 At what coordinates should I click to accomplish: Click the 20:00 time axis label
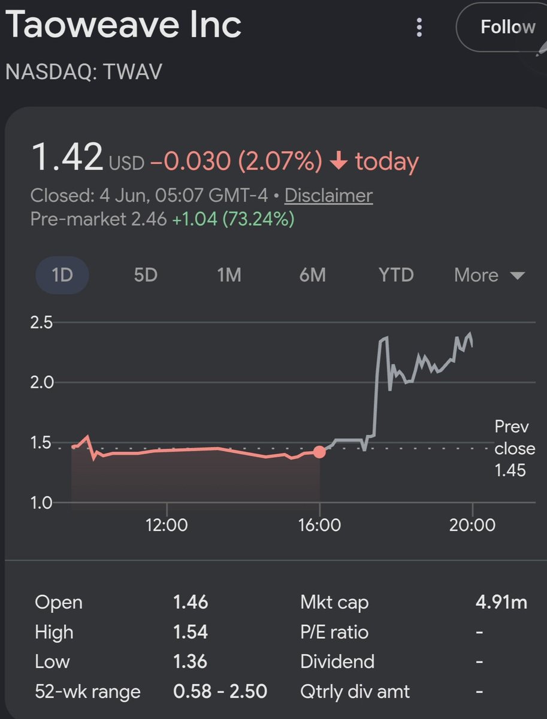click(473, 525)
